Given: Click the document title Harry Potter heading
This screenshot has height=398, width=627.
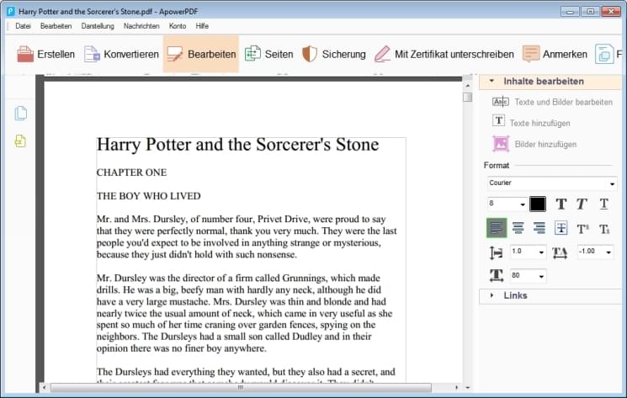Looking at the screenshot, I should [237, 145].
